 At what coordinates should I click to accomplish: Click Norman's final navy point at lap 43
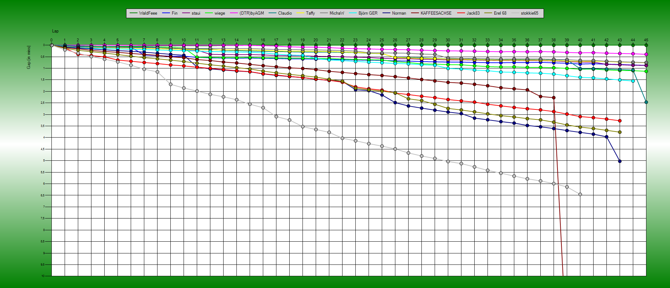pyautogui.click(x=620, y=161)
